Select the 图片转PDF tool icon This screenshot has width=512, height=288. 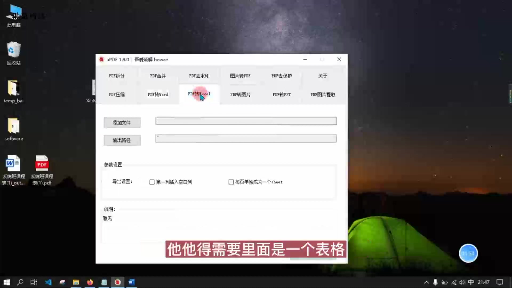click(x=240, y=76)
